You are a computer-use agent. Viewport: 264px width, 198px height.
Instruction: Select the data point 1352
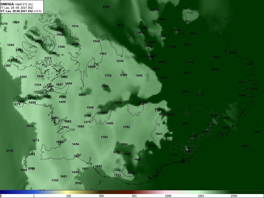[x=55, y=180]
